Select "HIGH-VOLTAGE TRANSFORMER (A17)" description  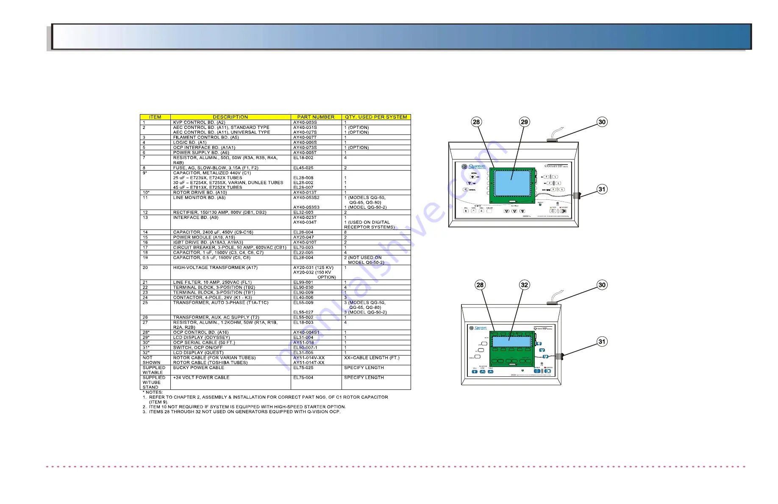click(x=215, y=268)
